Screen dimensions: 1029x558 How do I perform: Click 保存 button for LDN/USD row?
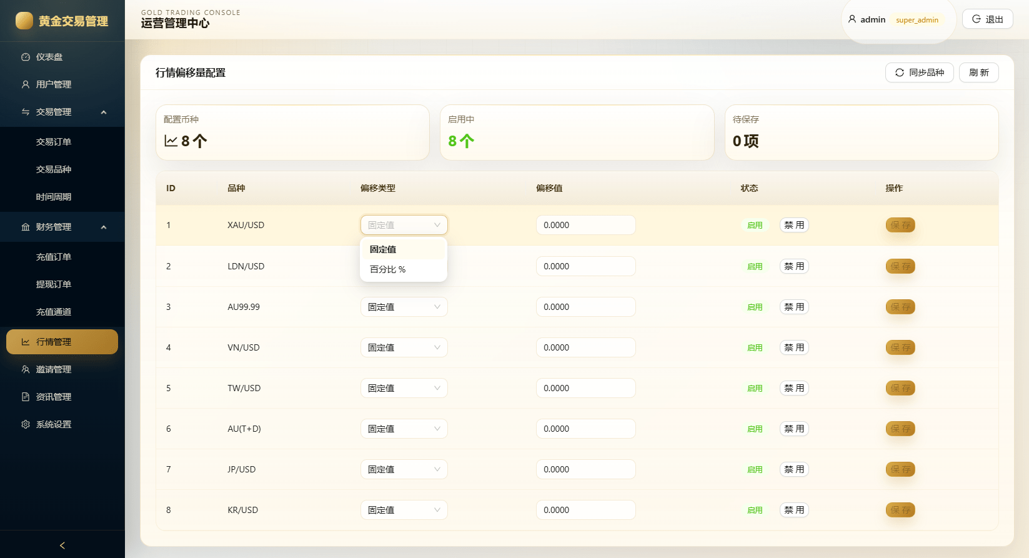click(x=900, y=266)
